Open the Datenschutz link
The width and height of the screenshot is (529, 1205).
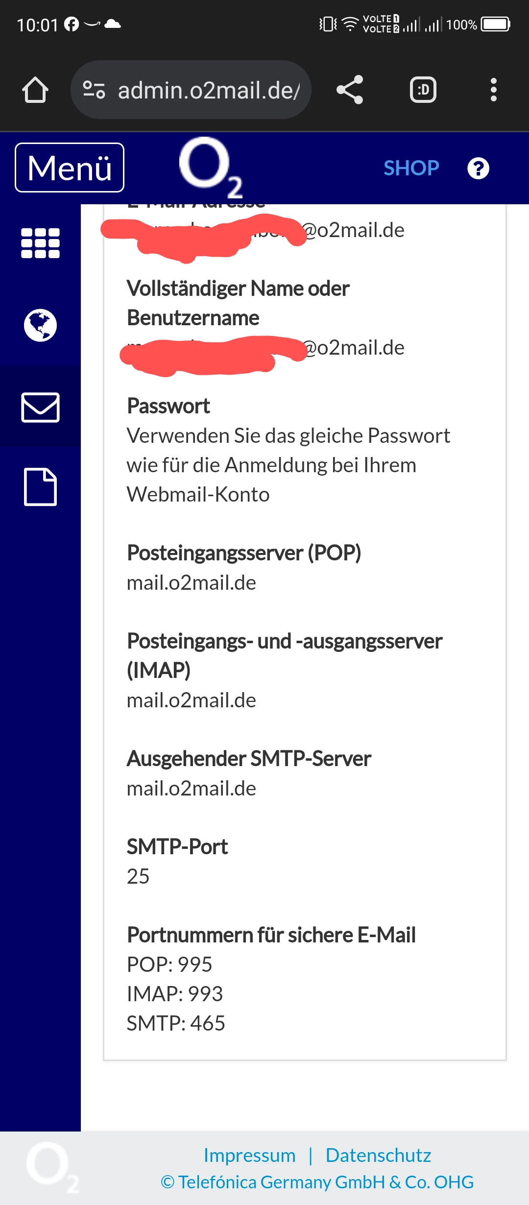(378, 1155)
